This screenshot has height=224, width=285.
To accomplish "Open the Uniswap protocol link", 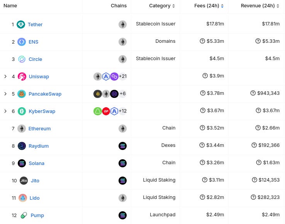I will click(x=39, y=77).
